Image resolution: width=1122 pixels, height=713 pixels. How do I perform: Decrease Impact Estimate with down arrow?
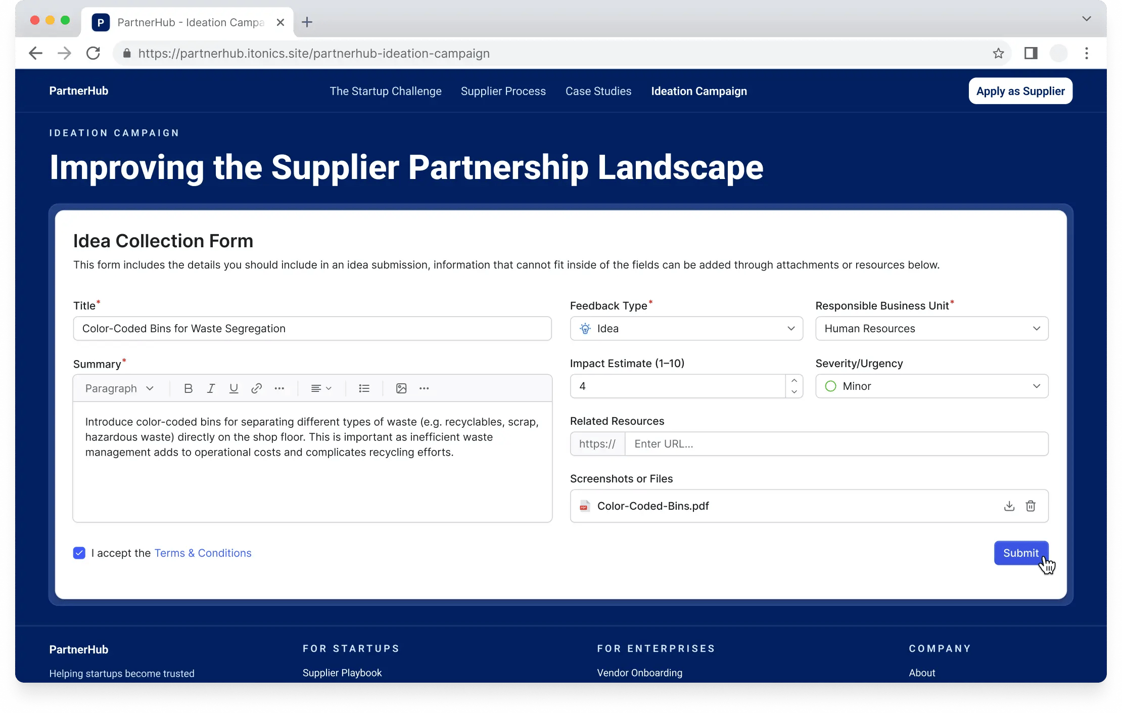794,392
